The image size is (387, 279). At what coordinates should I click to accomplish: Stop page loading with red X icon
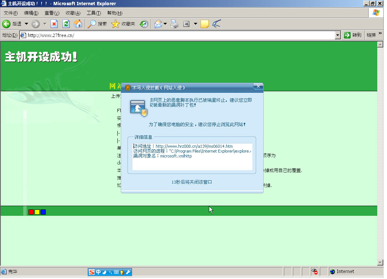tap(54, 24)
